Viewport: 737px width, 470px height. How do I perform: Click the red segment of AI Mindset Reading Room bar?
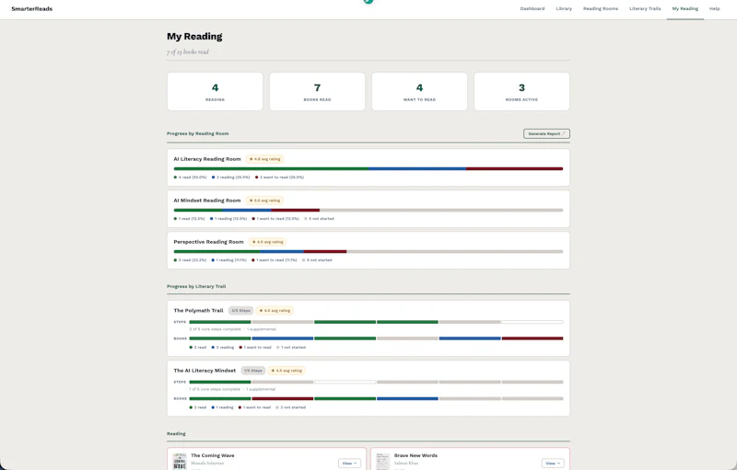pyautogui.click(x=295, y=210)
